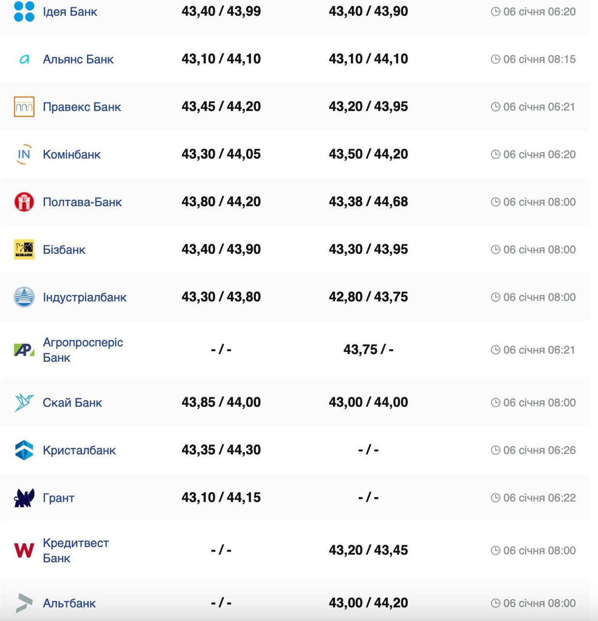Click the Грант bank dark logo
Image resolution: width=598 pixels, height=621 pixels.
tap(24, 498)
